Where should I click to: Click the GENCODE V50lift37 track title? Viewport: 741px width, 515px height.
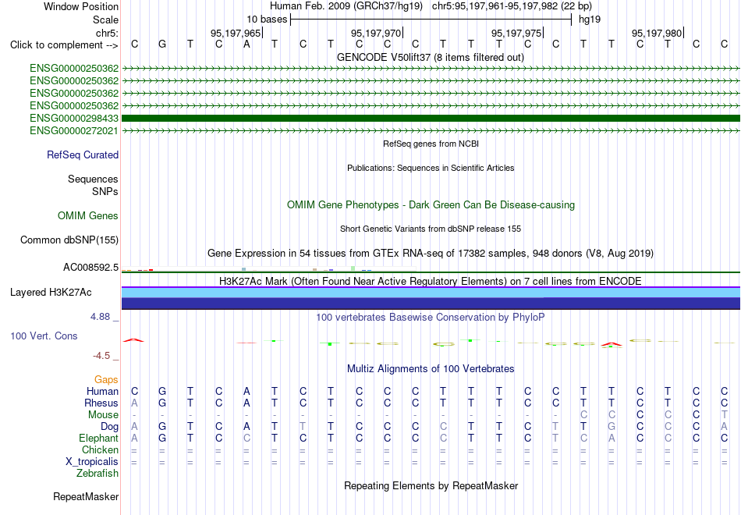431,57
